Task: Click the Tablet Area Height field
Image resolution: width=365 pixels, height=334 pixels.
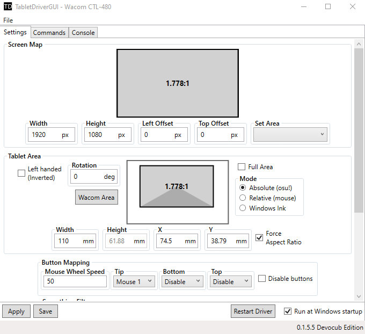Action: click(x=126, y=241)
